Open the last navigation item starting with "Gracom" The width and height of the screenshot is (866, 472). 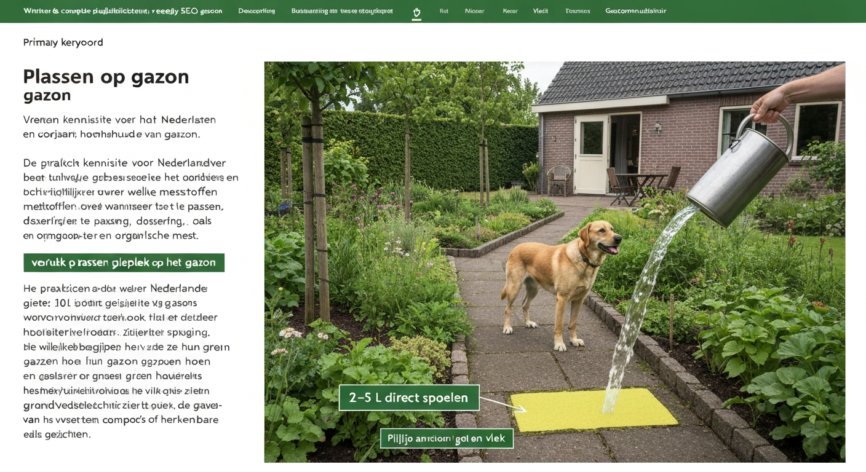[x=635, y=11]
